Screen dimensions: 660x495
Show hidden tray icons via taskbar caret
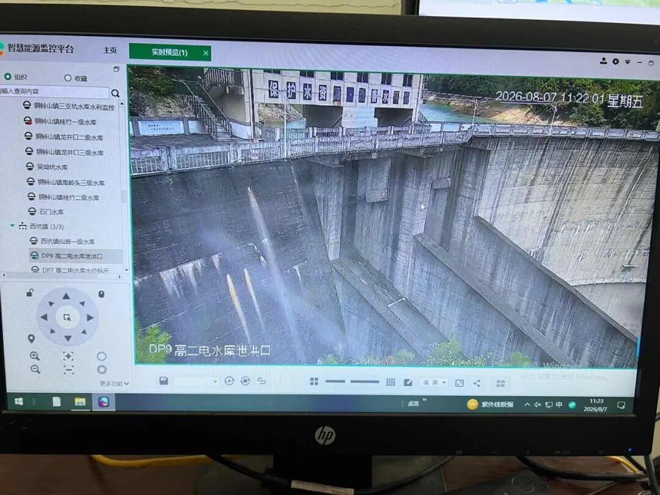point(527,405)
